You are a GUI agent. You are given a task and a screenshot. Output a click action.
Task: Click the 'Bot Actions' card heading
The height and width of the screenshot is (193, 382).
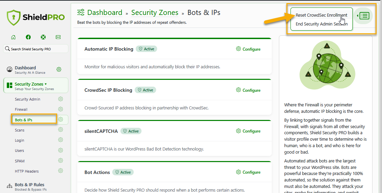pos(97,172)
